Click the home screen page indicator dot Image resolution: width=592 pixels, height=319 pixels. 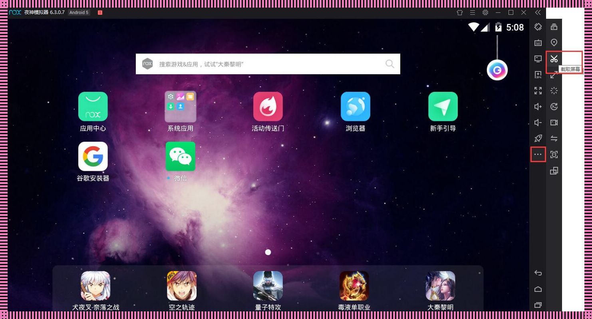[x=268, y=252]
